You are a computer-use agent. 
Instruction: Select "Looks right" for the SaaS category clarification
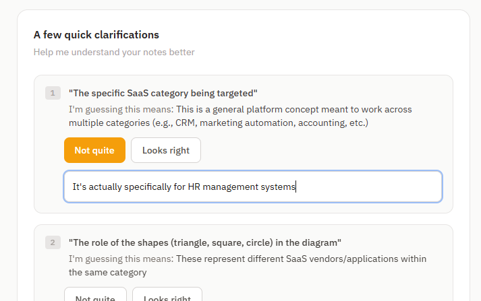pyautogui.click(x=165, y=150)
